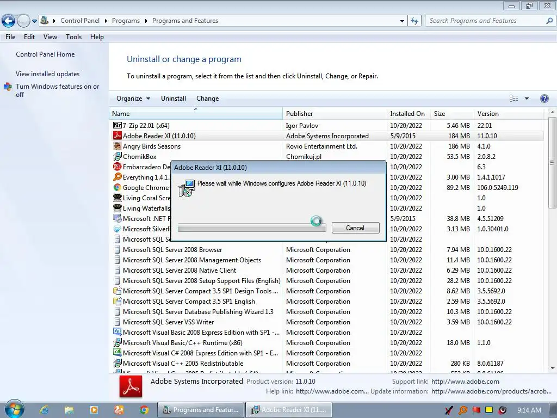Select Microsoft SQL Server 2008 Browser row
The height and width of the screenshot is (418, 557).
[x=326, y=249]
